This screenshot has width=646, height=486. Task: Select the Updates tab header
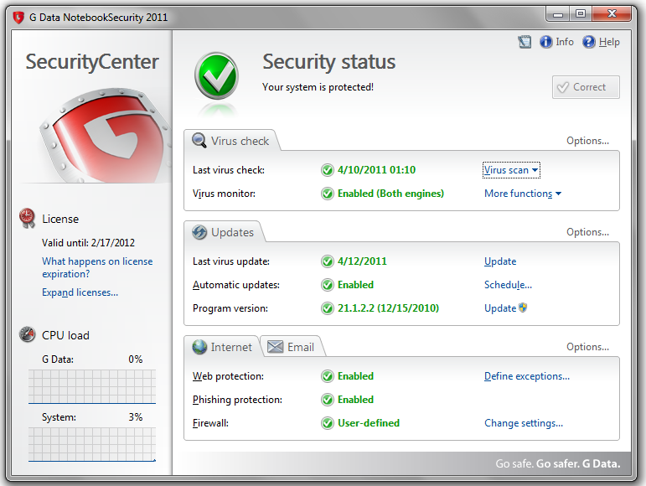click(x=224, y=232)
